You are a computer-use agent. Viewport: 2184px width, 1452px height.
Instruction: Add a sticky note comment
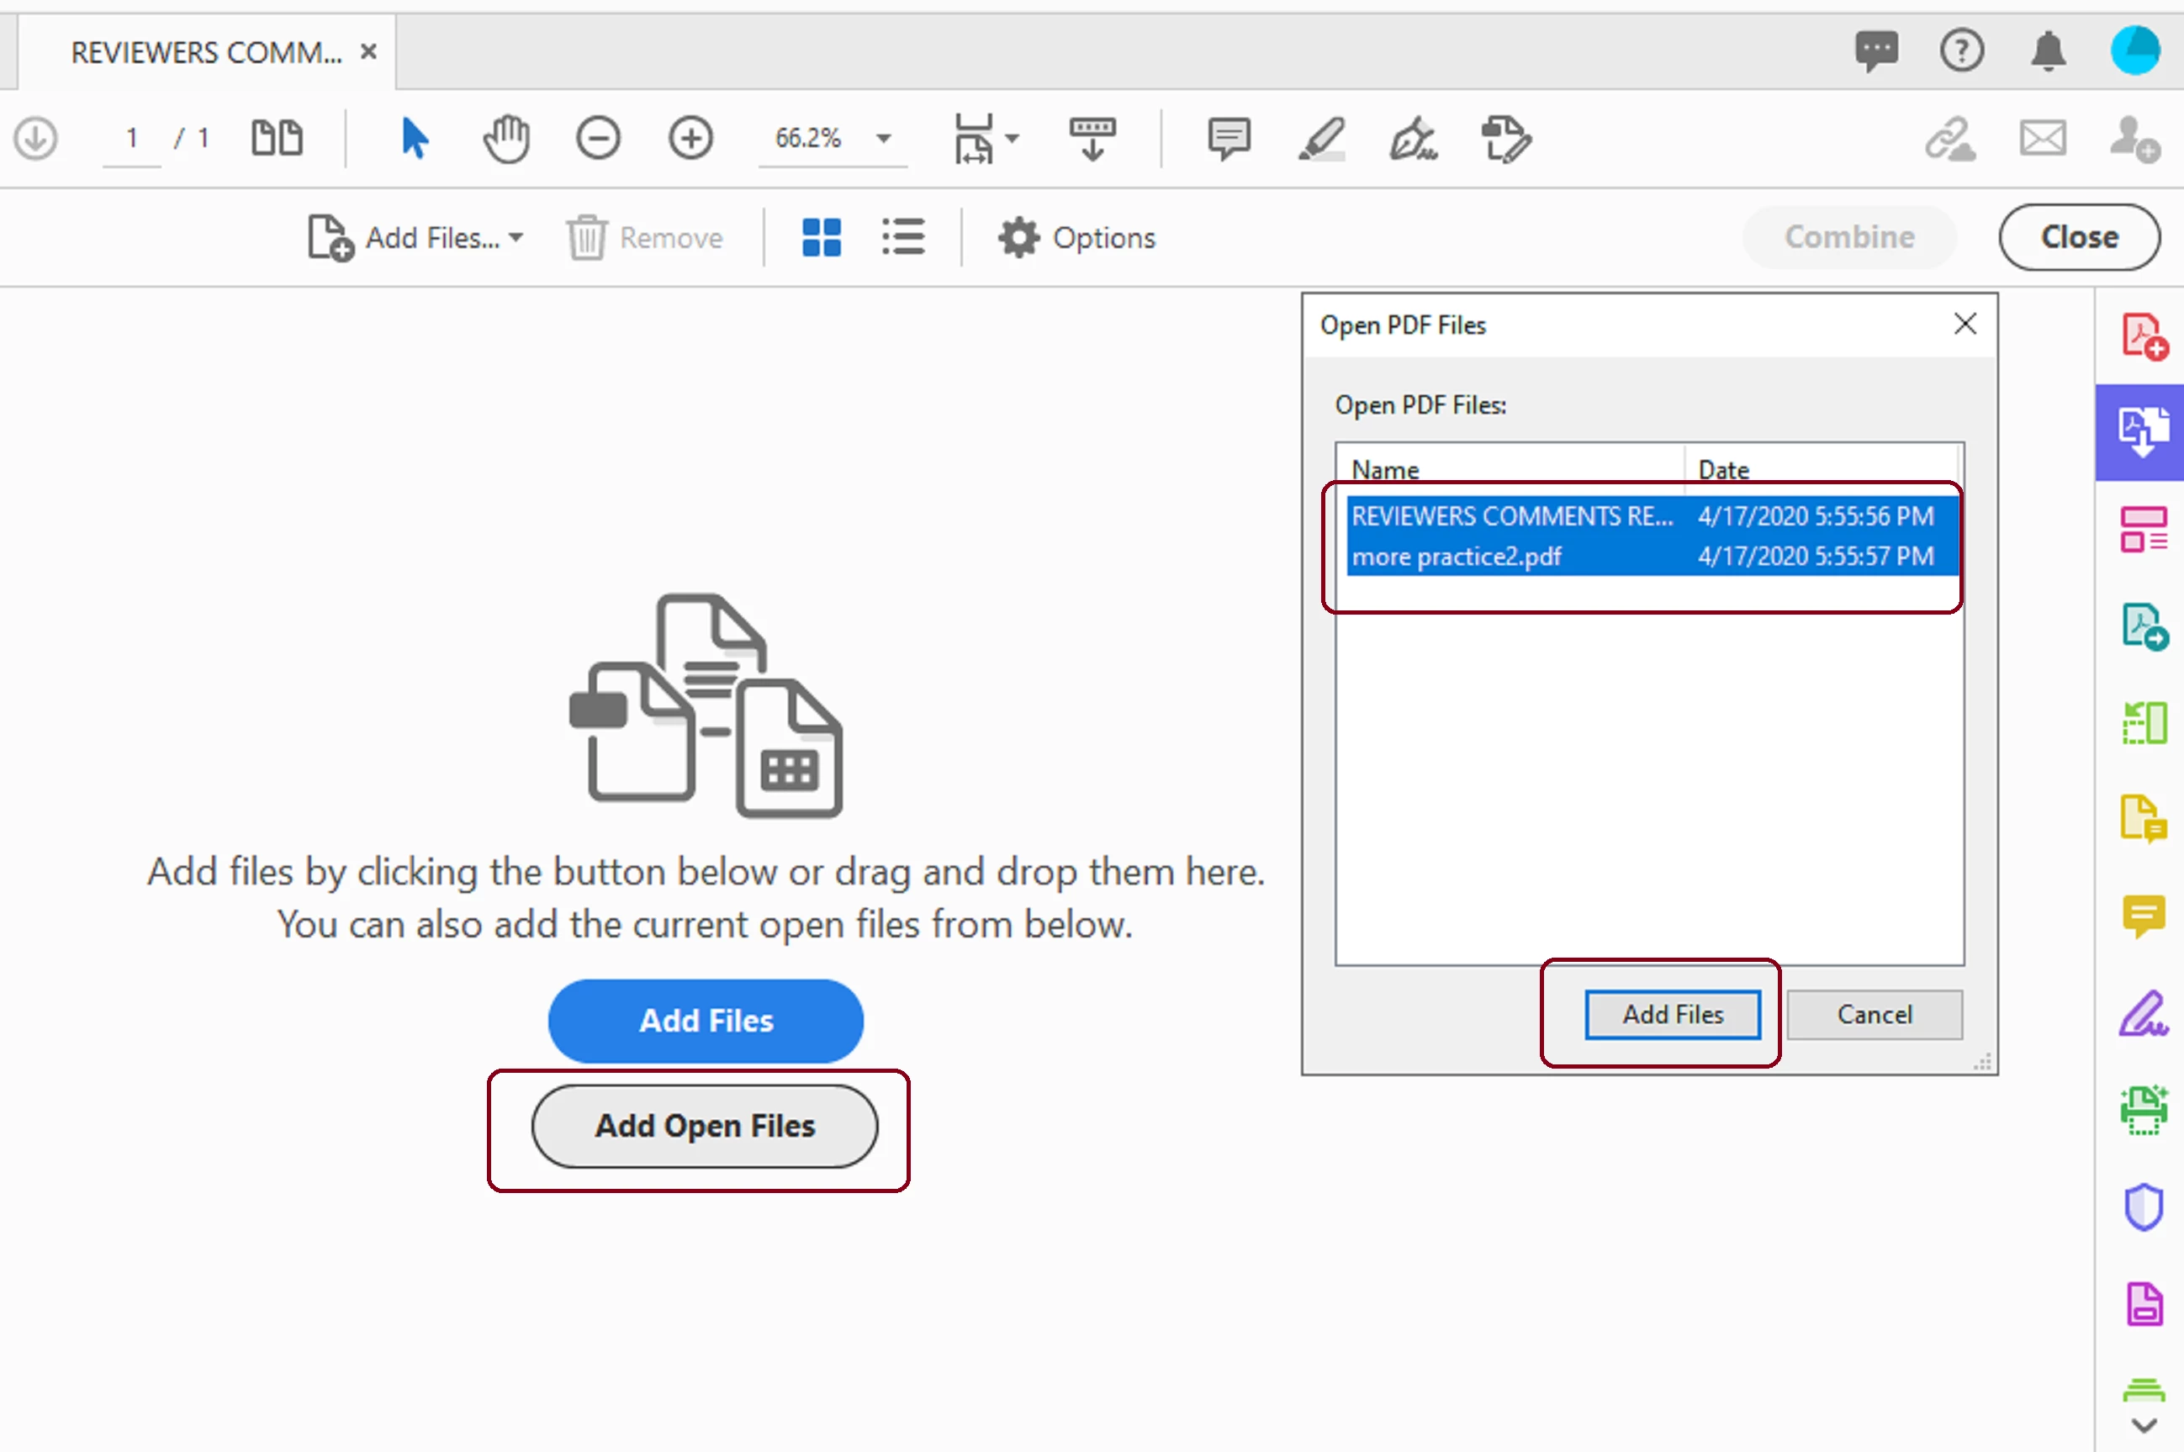tap(1228, 140)
